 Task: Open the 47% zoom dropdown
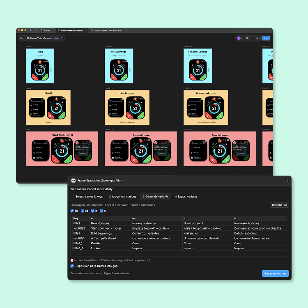(249, 38)
